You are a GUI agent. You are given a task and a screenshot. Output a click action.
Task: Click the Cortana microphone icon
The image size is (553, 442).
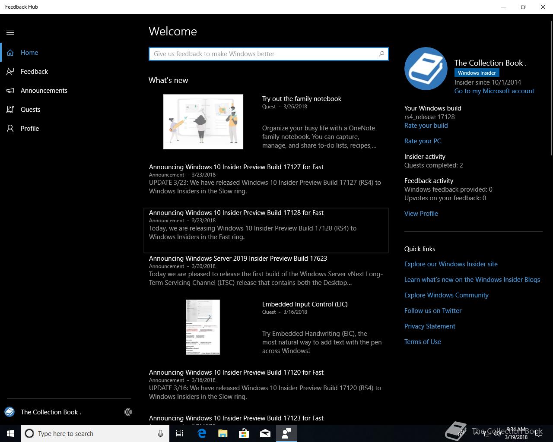(x=160, y=433)
